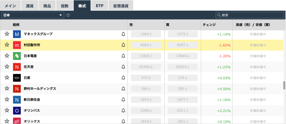This screenshot has height=124, width=286.
Task: Click the red N logo of 野村ホールディングス
Action: click(17, 89)
